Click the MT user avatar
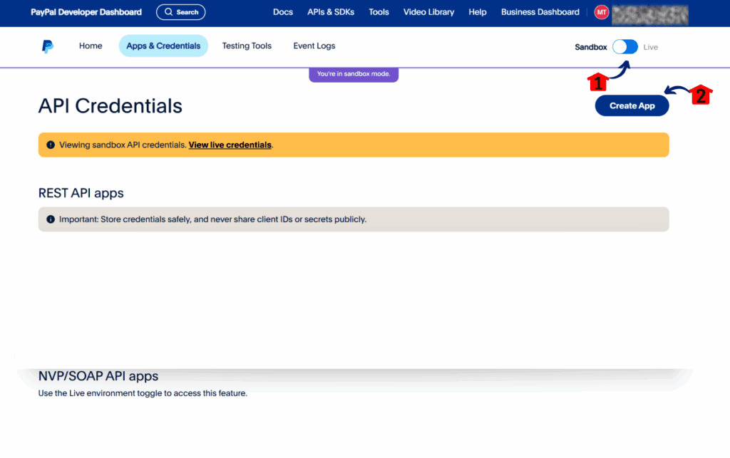This screenshot has width=730, height=458. click(x=601, y=13)
